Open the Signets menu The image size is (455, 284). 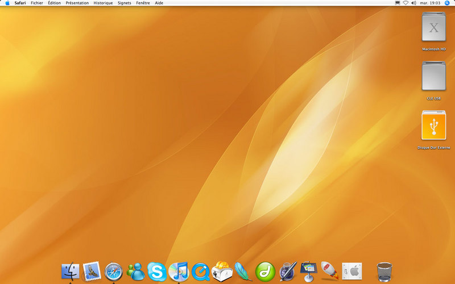(x=124, y=3)
